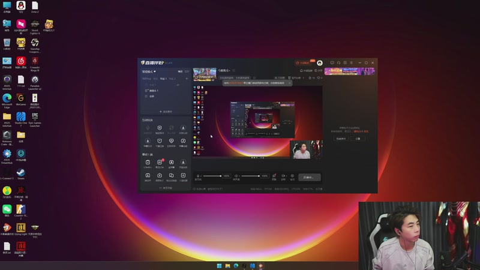Switch to live companion app on taskbar
The image size is (480, 270).
[260, 266]
